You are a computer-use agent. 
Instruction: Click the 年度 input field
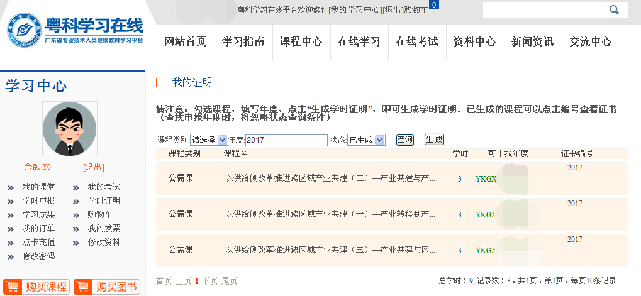click(286, 140)
